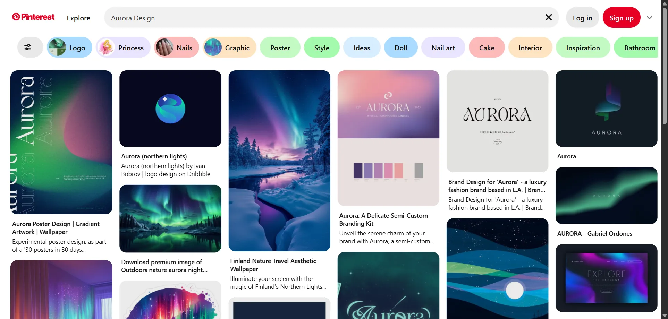Clear the search with the X icon

click(548, 17)
